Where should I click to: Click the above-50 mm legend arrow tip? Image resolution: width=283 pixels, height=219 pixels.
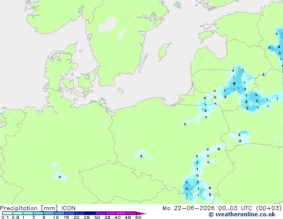pyautogui.click(x=141, y=213)
